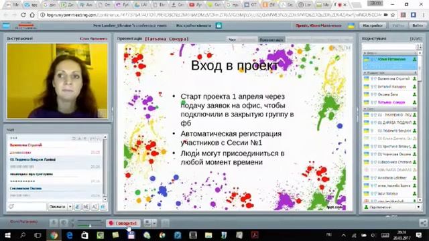
Task: Open the Windows Store taskbar icon
Action: [85, 235]
